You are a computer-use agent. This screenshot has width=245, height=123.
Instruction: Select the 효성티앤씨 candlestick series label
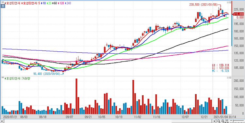[12, 3]
